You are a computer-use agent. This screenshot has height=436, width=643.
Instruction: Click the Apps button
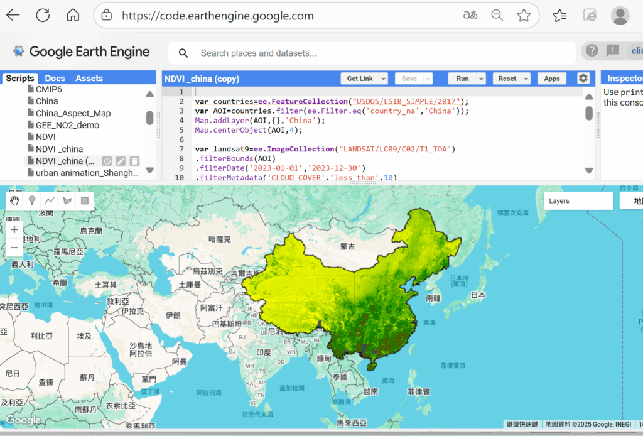(x=552, y=79)
